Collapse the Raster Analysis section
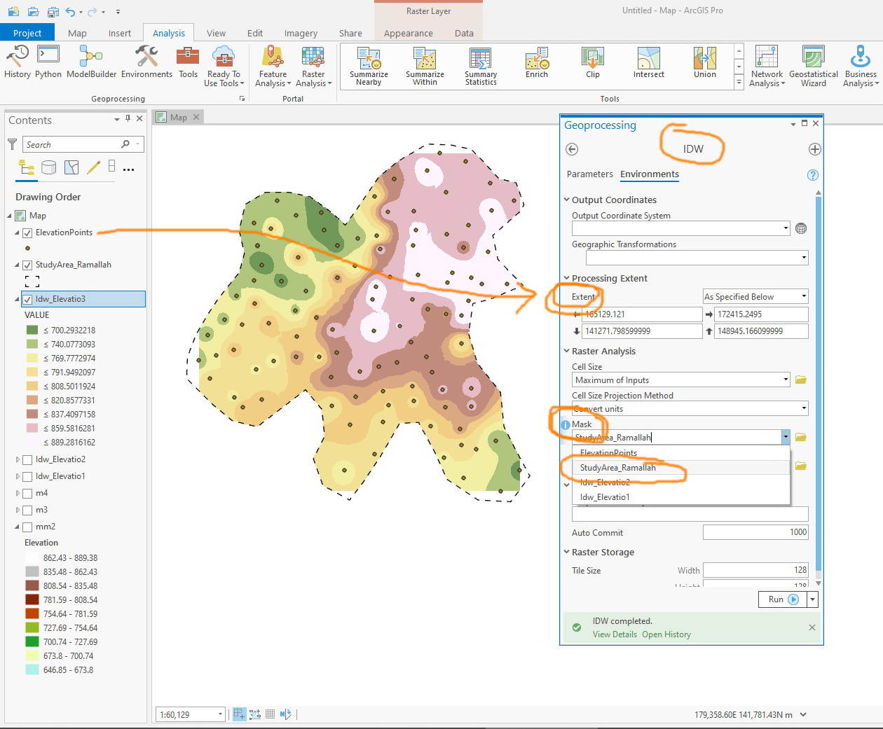The width and height of the screenshot is (883, 729). [567, 352]
